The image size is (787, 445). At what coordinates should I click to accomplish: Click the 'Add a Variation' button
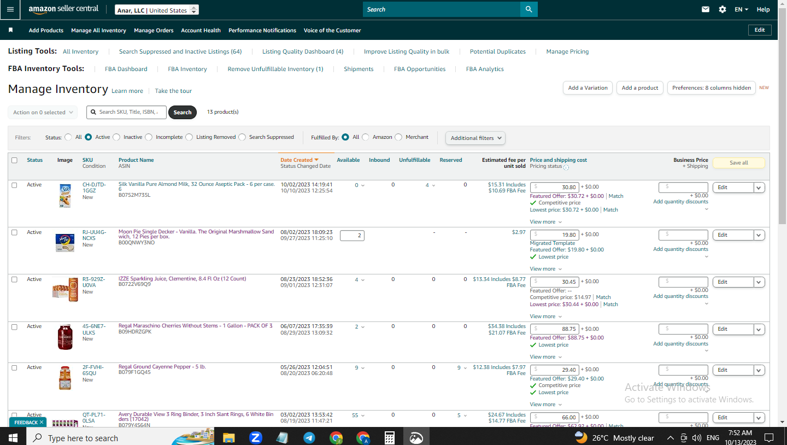point(588,87)
